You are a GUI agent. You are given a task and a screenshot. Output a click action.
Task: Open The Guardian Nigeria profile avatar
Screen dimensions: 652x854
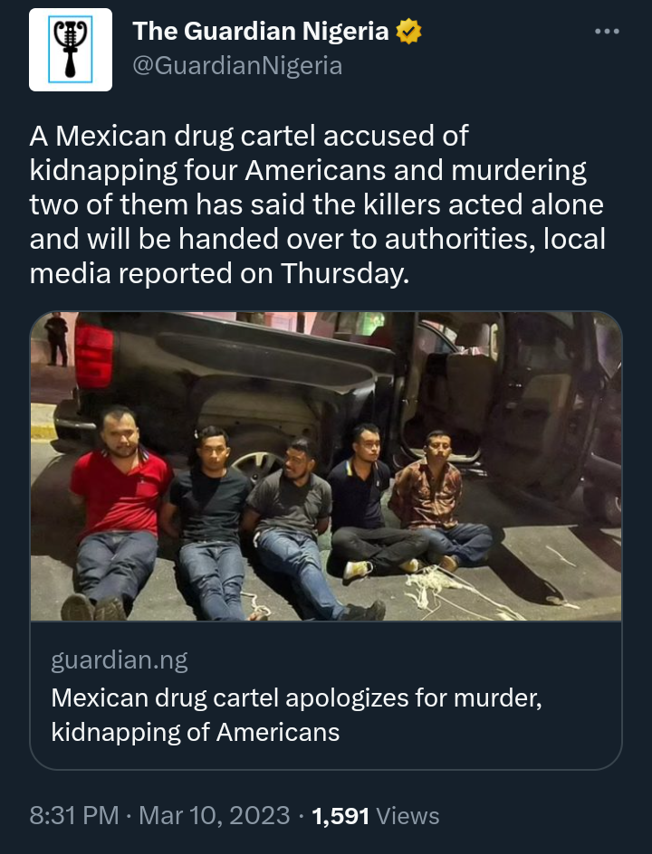coord(71,50)
